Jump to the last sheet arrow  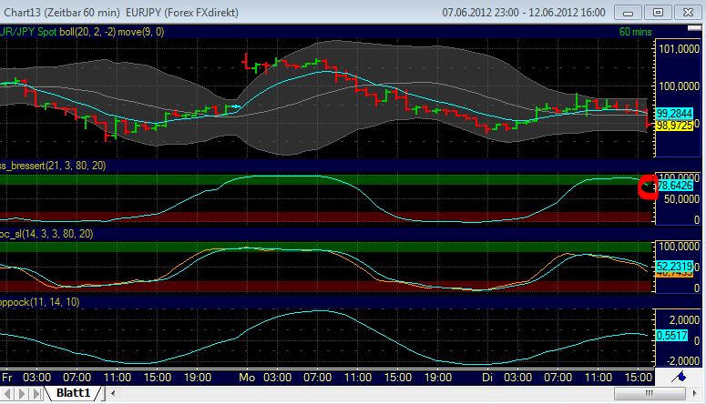(x=37, y=394)
